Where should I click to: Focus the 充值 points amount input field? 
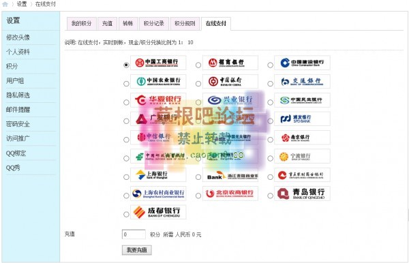pos(134,234)
